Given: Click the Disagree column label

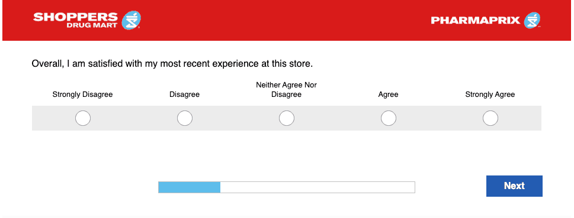Looking at the screenshot, I should (184, 95).
